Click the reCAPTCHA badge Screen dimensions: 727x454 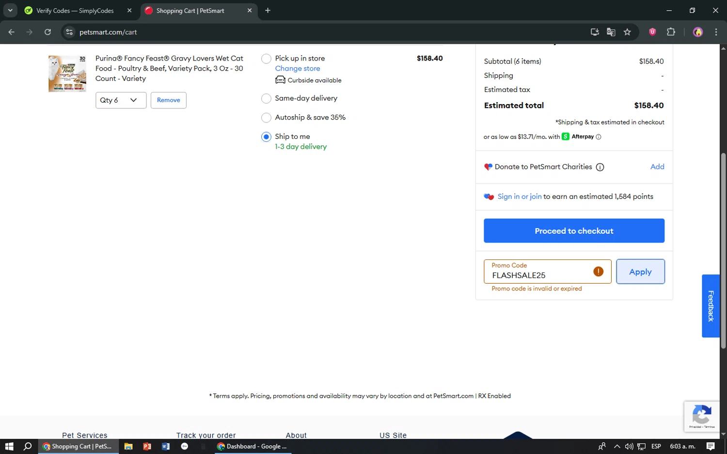[702, 416]
